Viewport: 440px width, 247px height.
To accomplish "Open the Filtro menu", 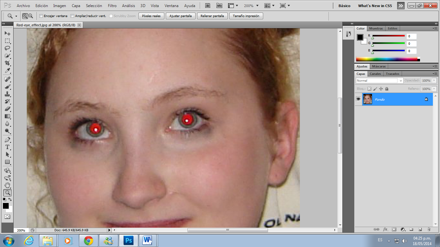I will (x=112, y=6).
